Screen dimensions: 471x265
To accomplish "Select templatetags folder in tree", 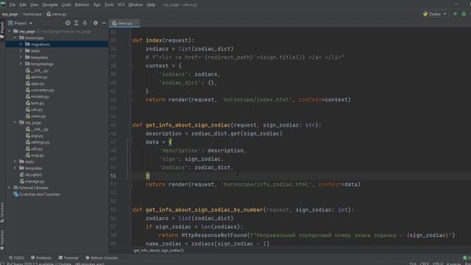I will [x=42, y=64].
